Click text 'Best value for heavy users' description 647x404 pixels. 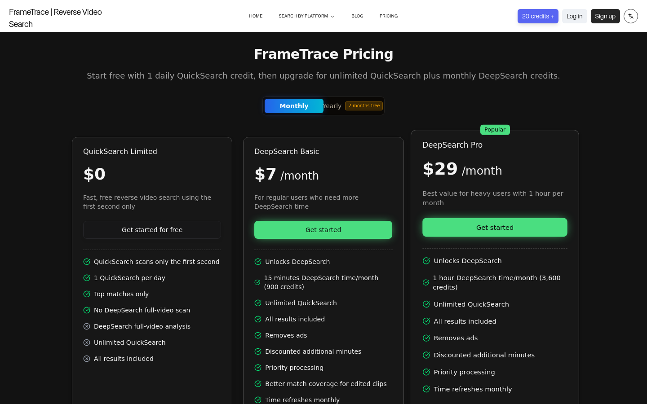click(493, 198)
